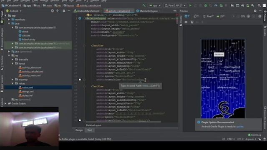Click RelativeLayout in the editor breadcrumb
Screen dimensions: 267x150
(x=93, y=125)
